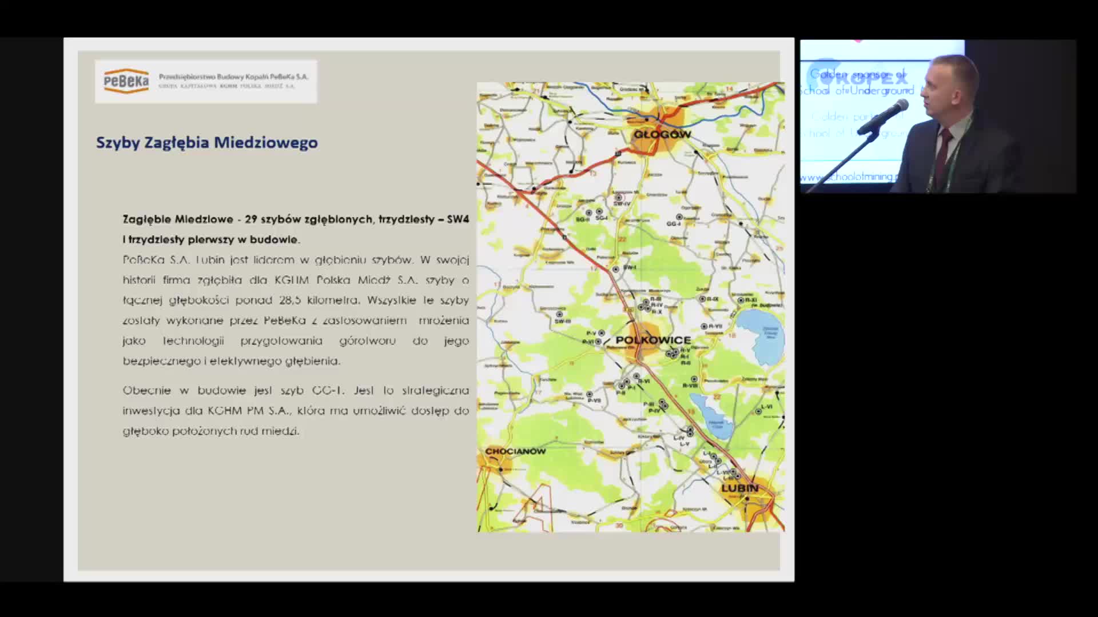
Task: Click the speaker video thumbnail
Action: 938,116
